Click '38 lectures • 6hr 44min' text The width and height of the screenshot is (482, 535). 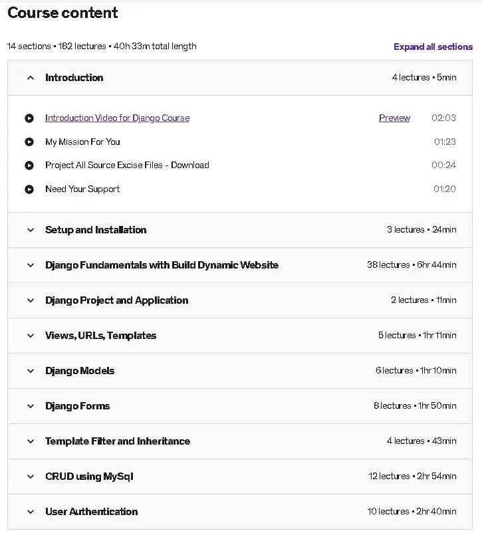point(412,265)
